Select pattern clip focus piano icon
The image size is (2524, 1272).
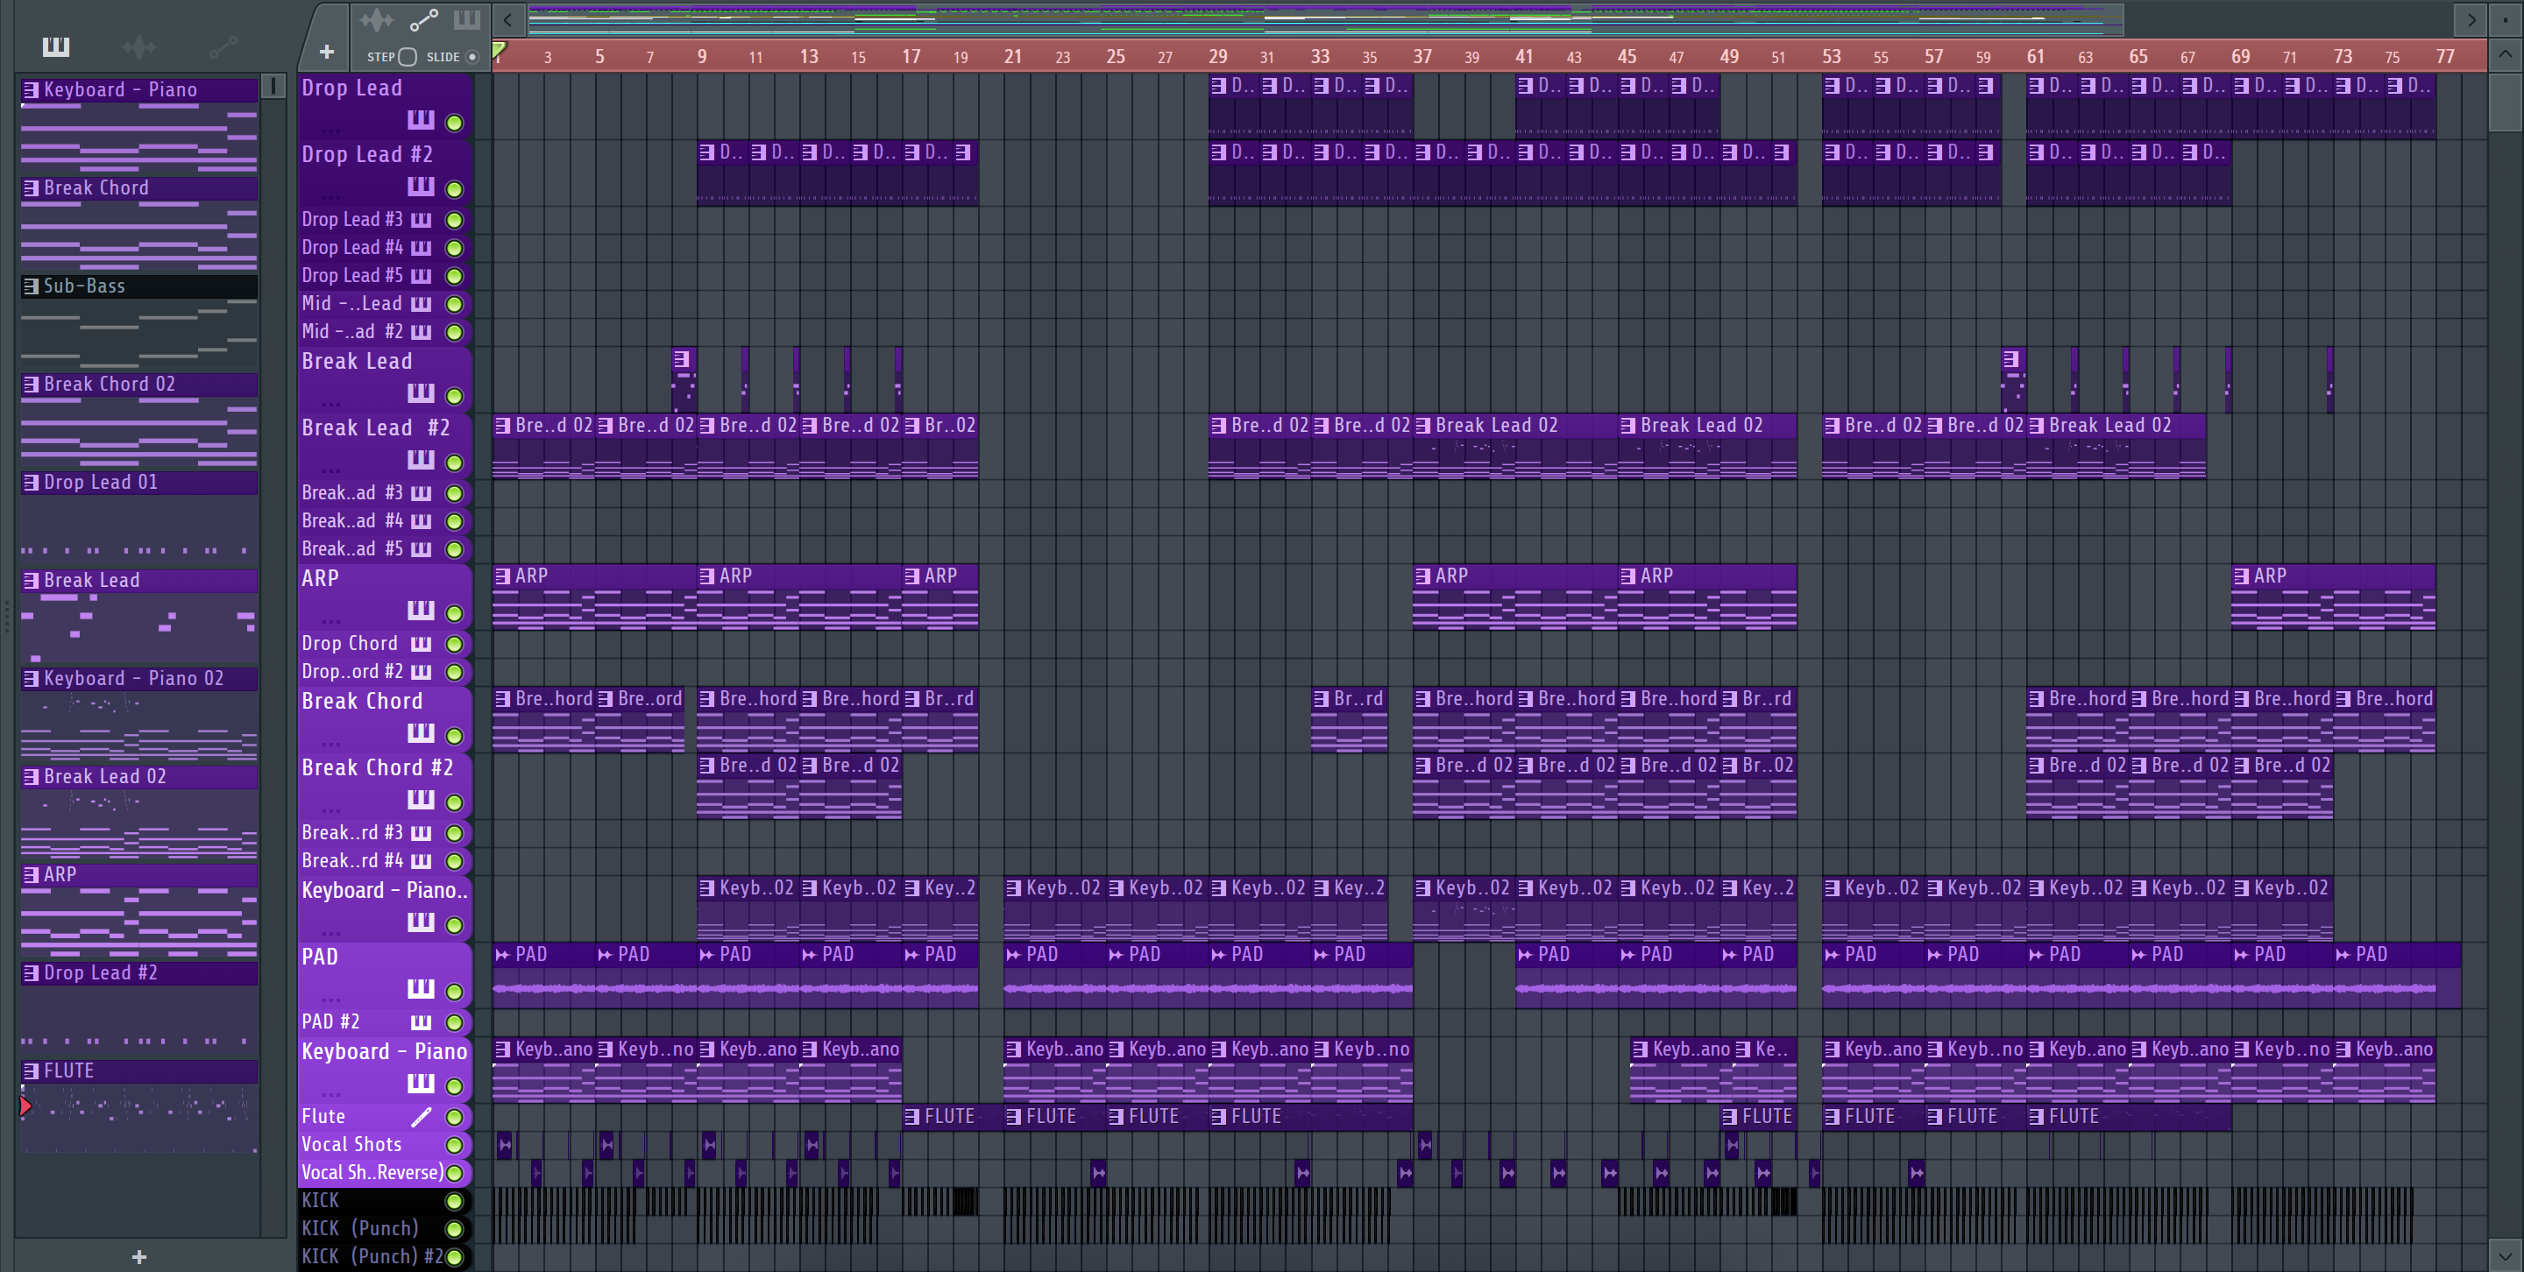tap(467, 19)
